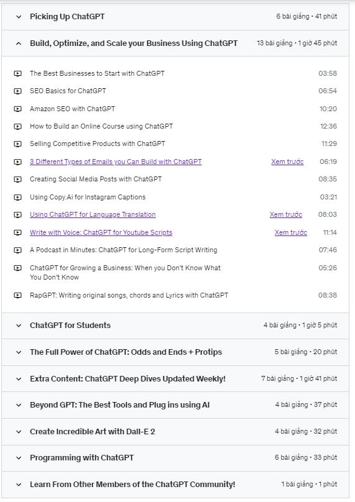Click video icon beside Selling Competitive Products
Image resolution: width=355 pixels, height=502 pixels.
coord(17,144)
